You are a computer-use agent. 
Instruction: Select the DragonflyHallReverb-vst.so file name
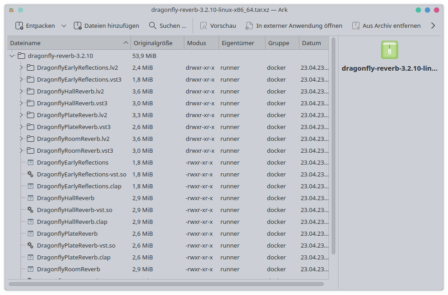point(74,210)
